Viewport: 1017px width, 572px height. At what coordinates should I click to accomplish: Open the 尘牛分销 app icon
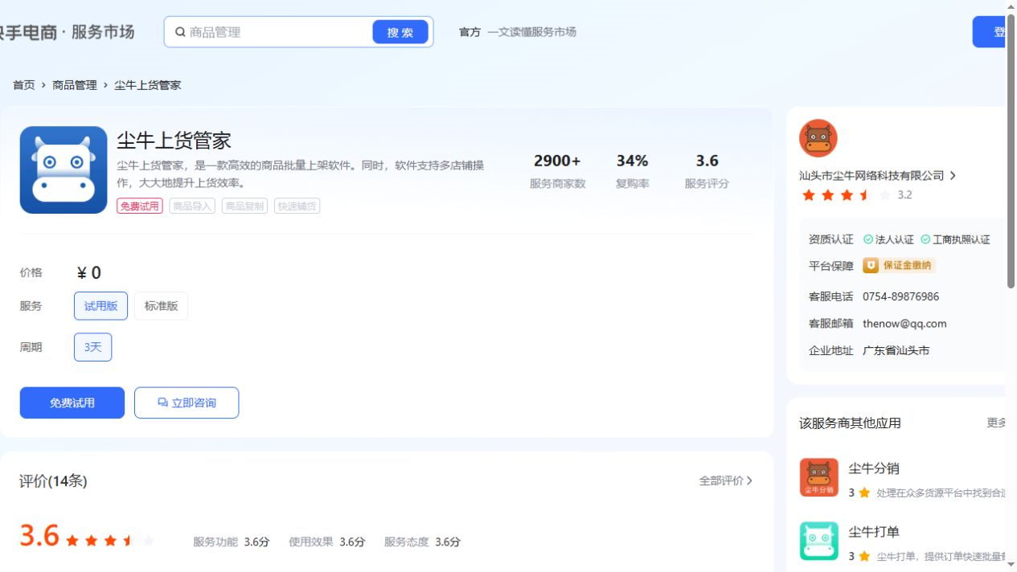click(819, 477)
